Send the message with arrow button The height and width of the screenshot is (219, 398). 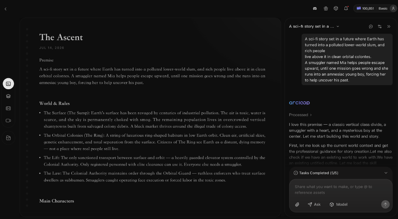pos(385,204)
